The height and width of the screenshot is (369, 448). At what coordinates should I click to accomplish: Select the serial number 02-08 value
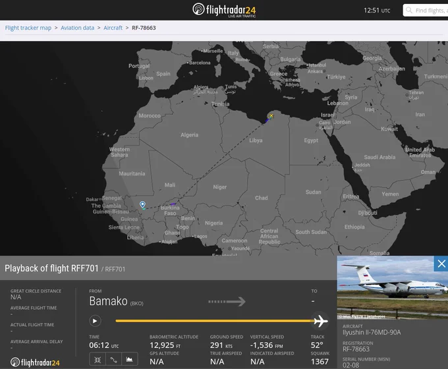pyautogui.click(x=350, y=365)
